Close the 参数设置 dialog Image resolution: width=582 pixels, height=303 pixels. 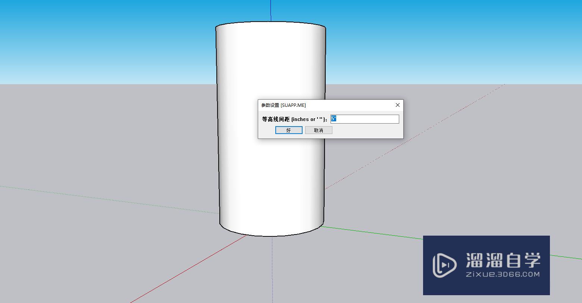398,105
